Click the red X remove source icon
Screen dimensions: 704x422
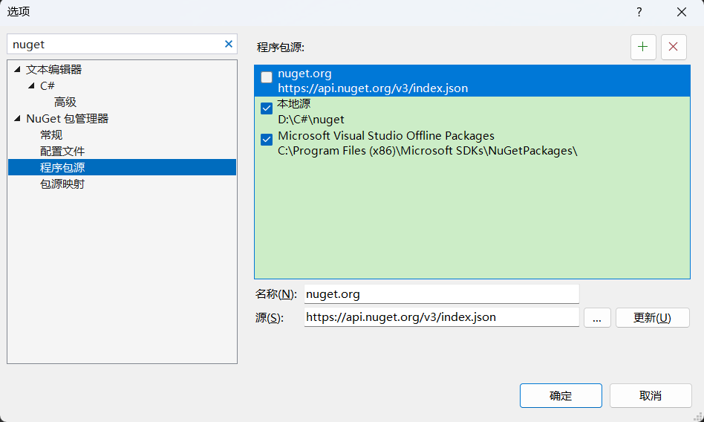point(674,47)
